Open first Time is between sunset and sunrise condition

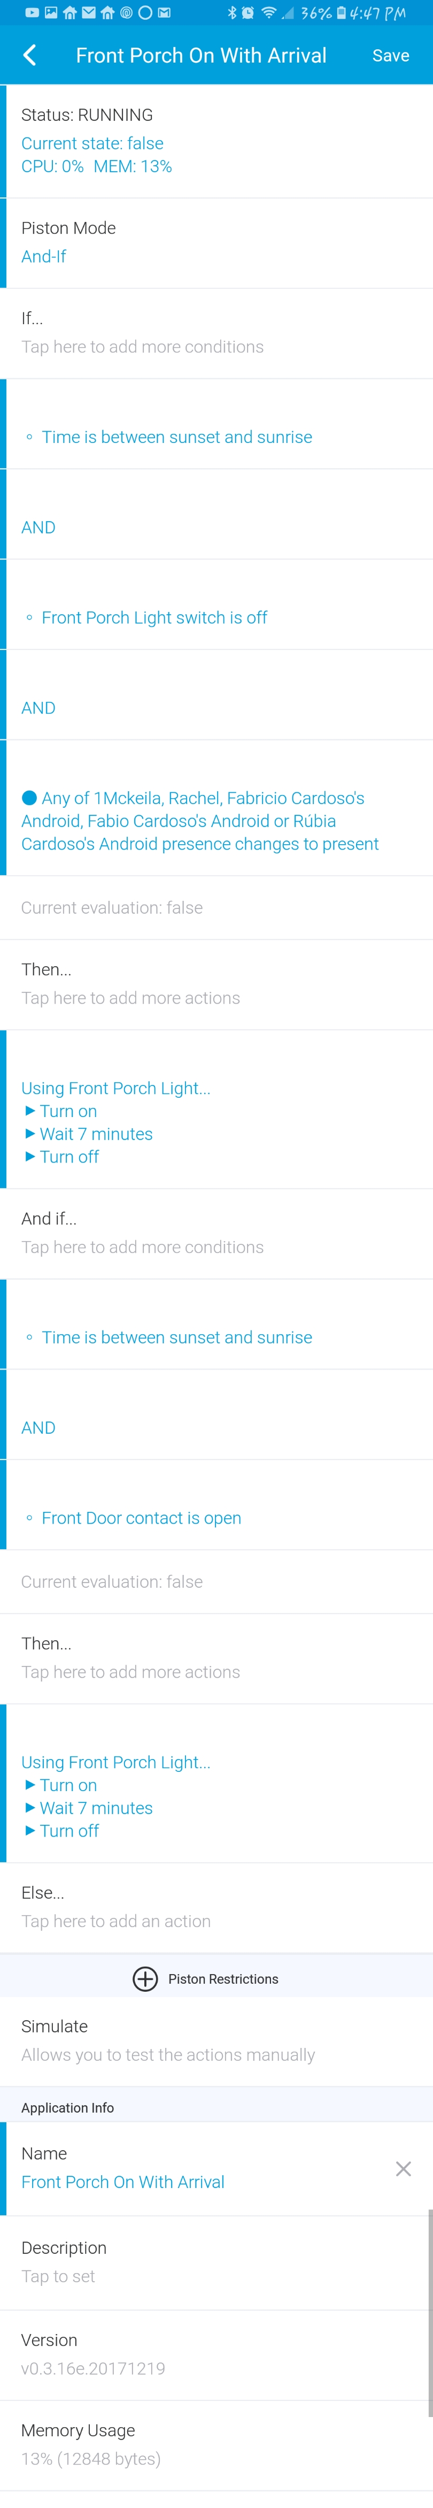coord(216,424)
